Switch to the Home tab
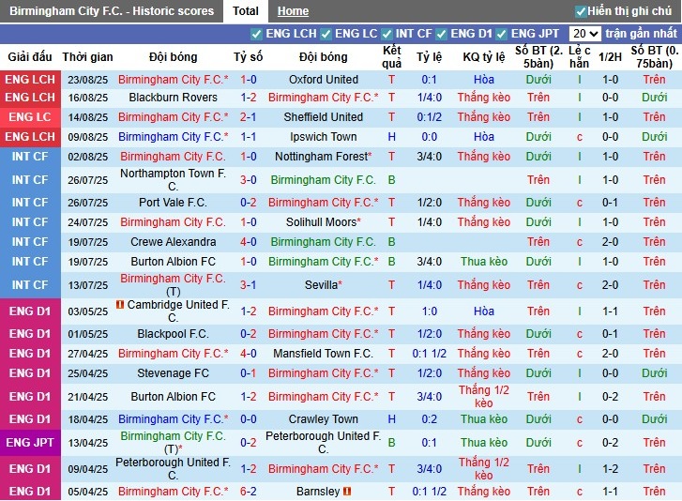The width and height of the screenshot is (682, 501). [x=293, y=11]
